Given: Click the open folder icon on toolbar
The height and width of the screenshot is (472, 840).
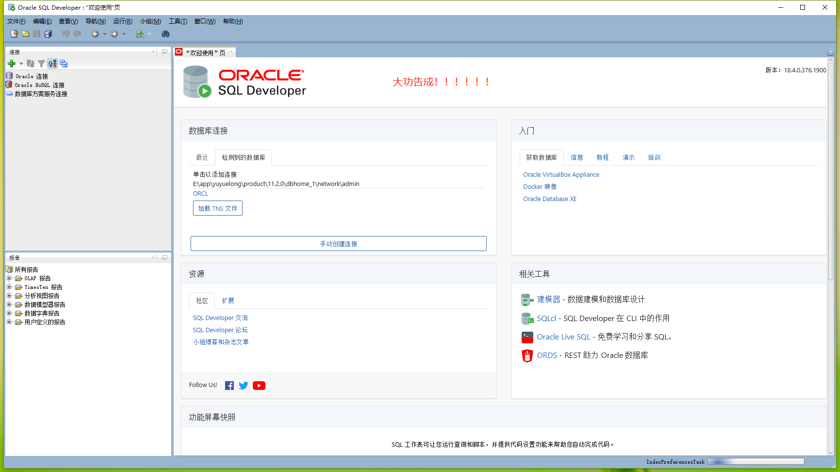Looking at the screenshot, I should pyautogui.click(x=26, y=34).
